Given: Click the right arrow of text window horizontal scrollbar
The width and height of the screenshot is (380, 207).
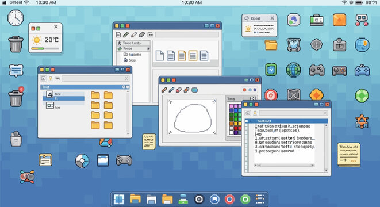Looking at the screenshot, I should point(313,165).
